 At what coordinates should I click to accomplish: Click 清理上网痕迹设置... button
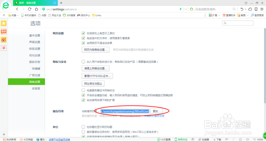95,68
